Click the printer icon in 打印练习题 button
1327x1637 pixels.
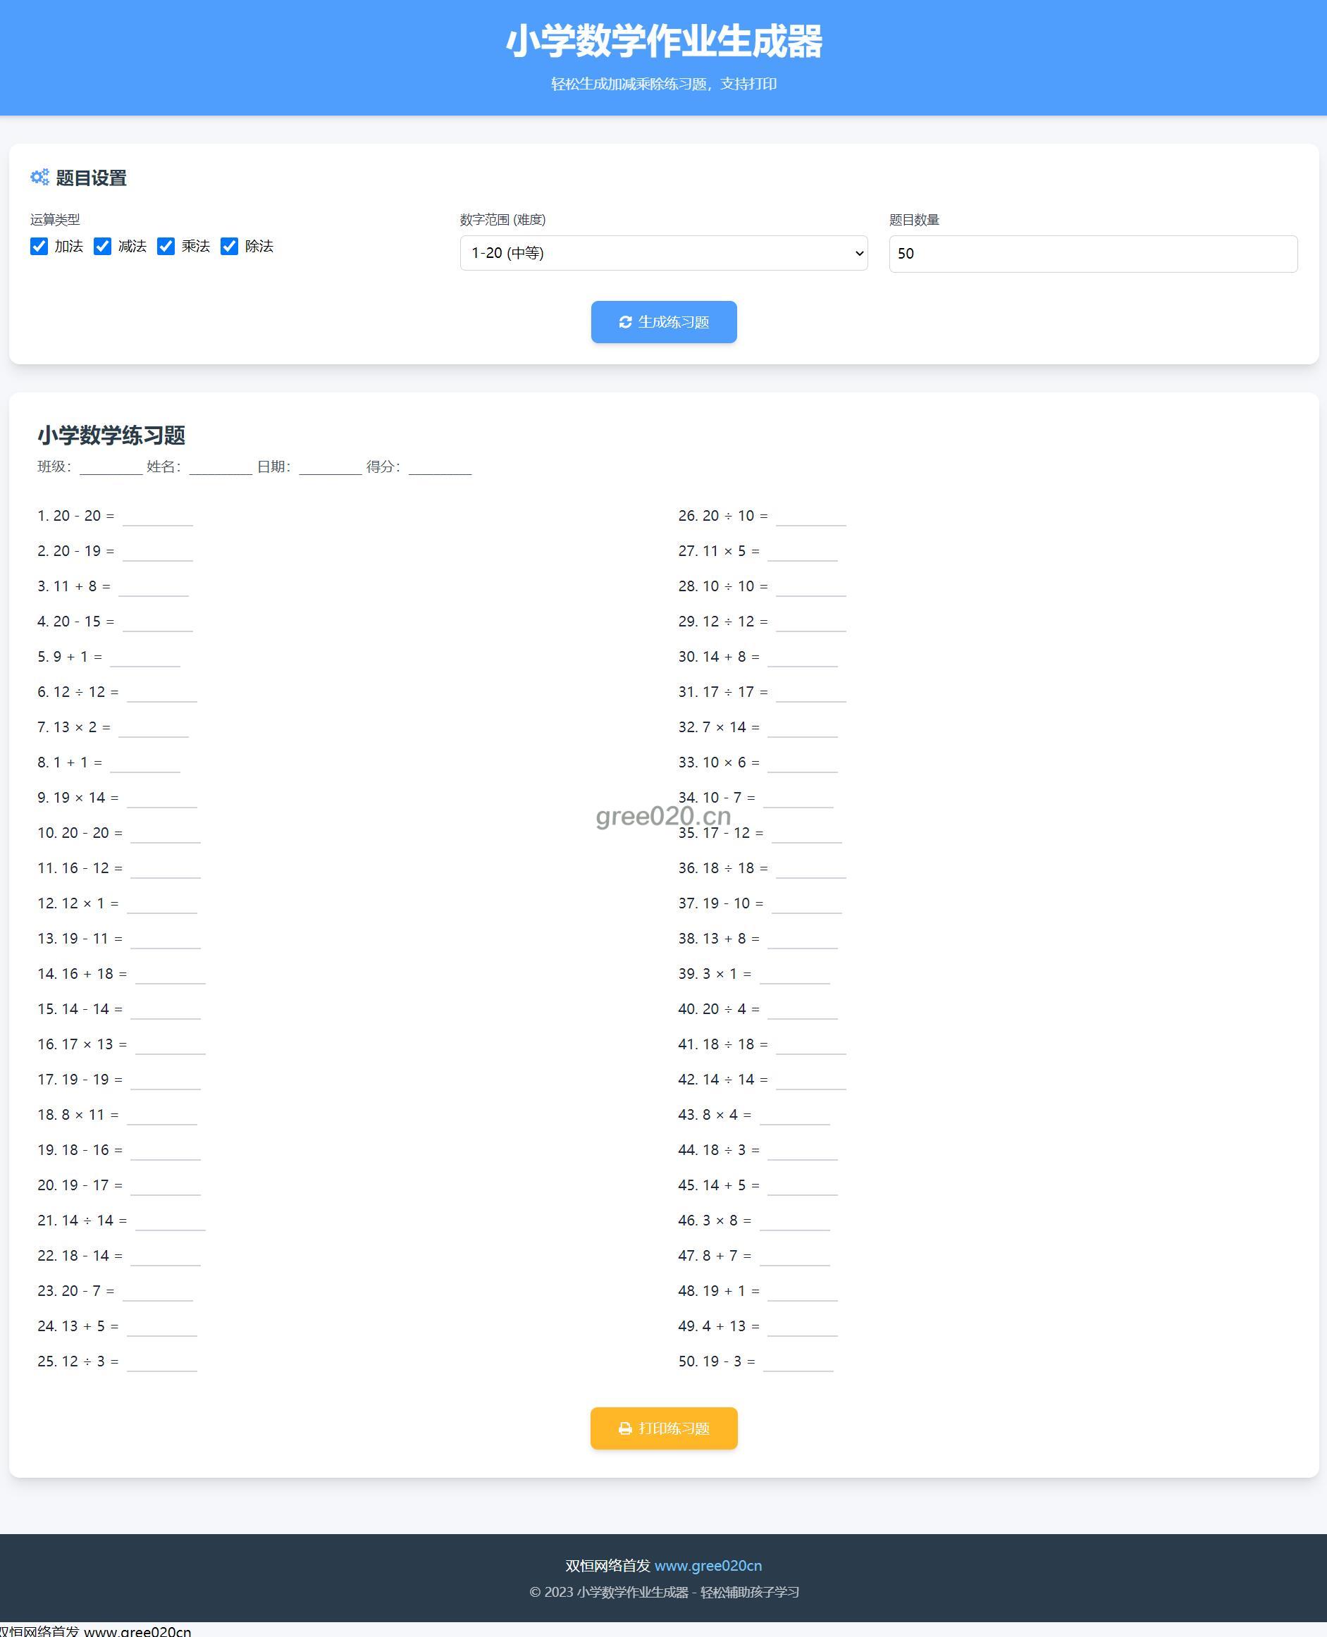[x=624, y=1428]
